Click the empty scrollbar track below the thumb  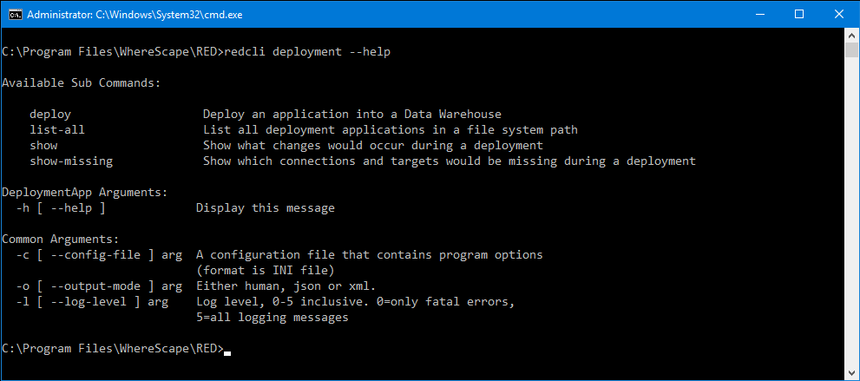852,217
